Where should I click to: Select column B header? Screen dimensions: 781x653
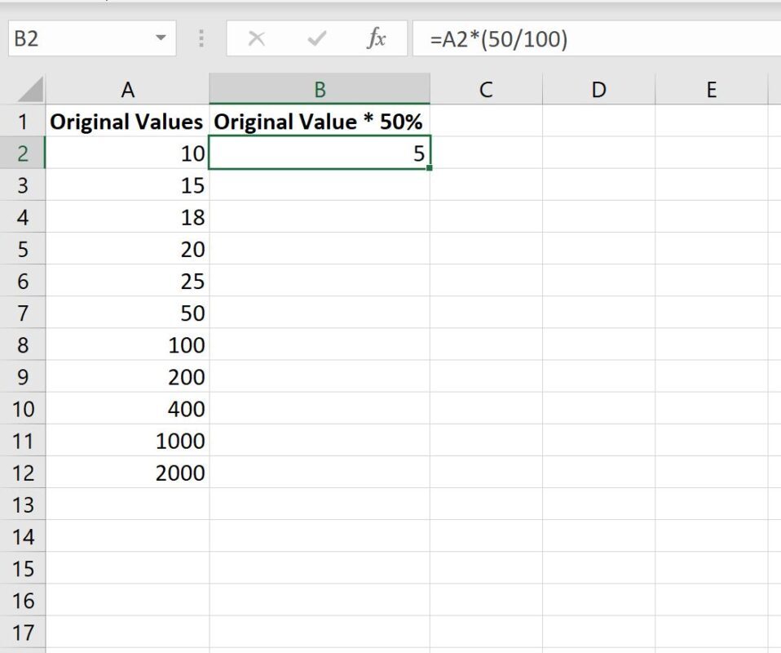point(320,90)
